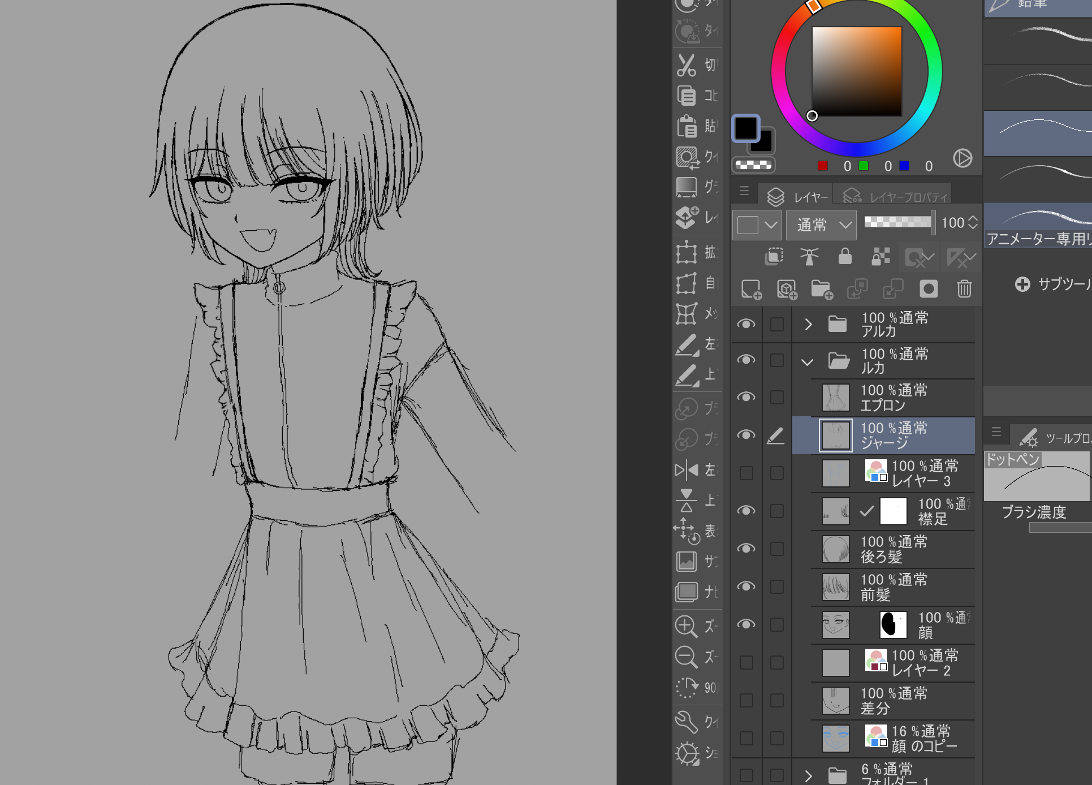Select the 後ろ髪 layer thumbnail
This screenshot has width=1092, height=785.
click(x=835, y=549)
